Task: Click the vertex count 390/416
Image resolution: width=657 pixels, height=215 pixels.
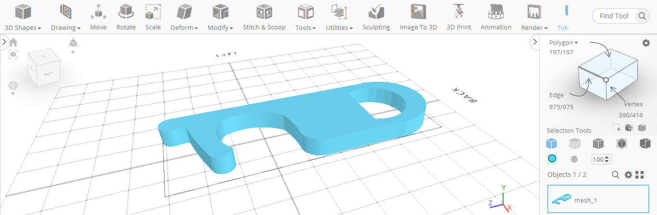Action: pyautogui.click(x=631, y=115)
